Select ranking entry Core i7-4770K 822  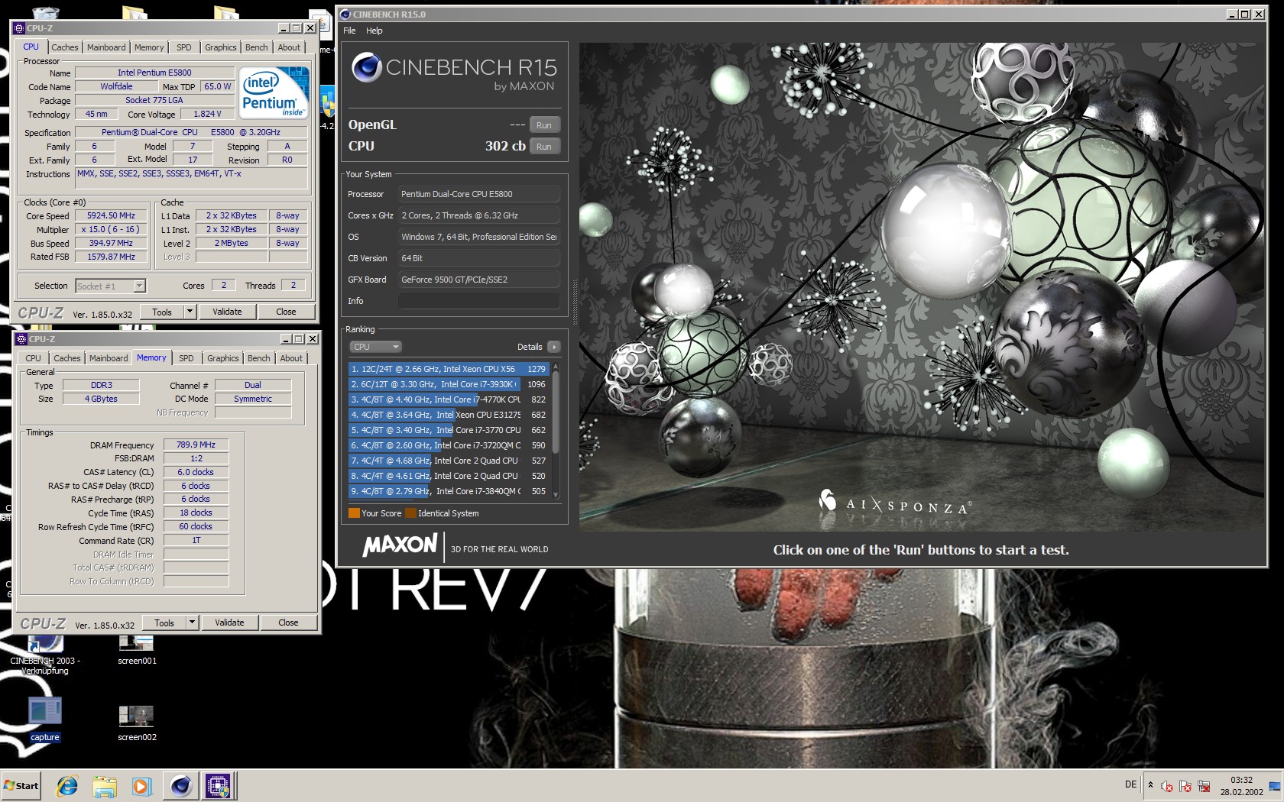click(449, 399)
